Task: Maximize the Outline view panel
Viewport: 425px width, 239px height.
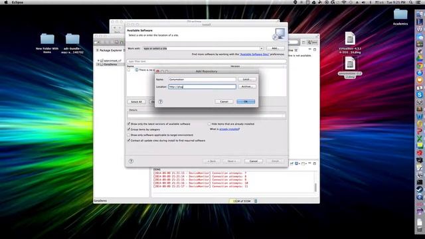Action: [x=315, y=50]
